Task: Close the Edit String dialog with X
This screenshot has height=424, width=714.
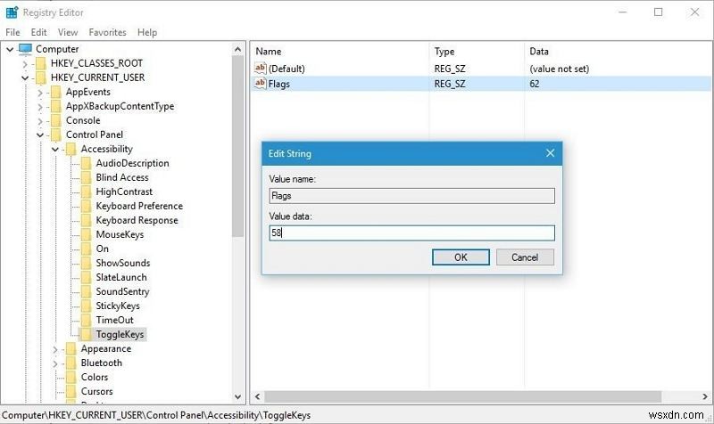Action: pyautogui.click(x=550, y=153)
